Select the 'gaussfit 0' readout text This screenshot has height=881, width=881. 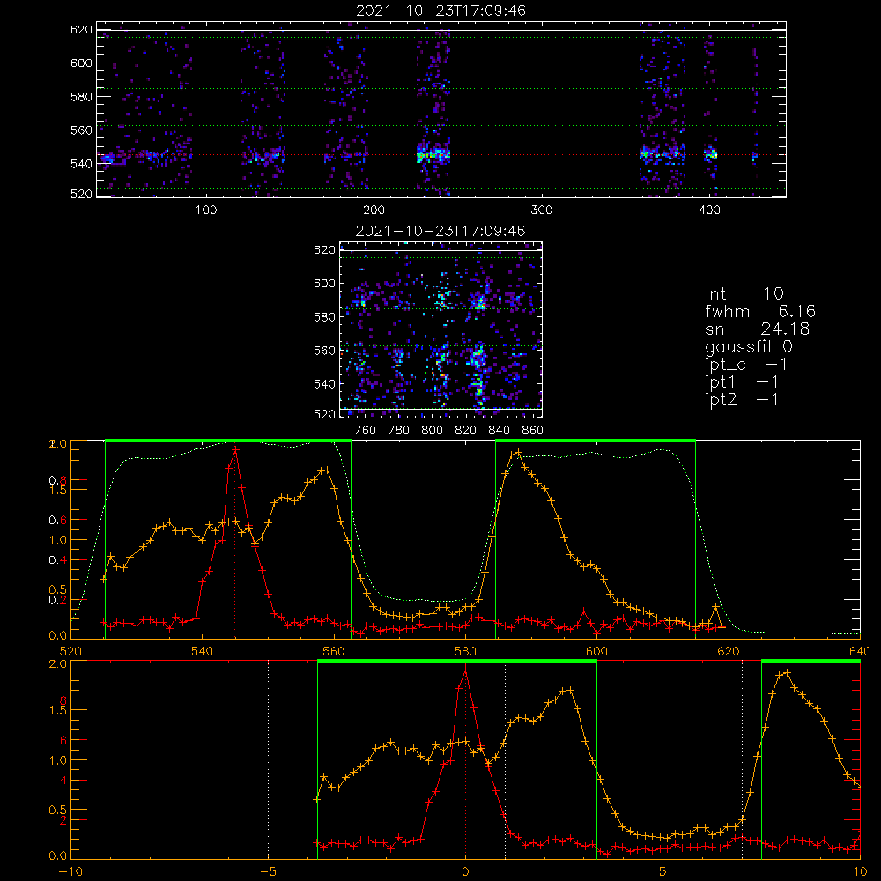(749, 347)
